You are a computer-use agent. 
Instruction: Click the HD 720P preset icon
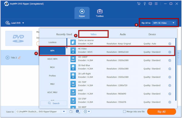tap(73, 84)
